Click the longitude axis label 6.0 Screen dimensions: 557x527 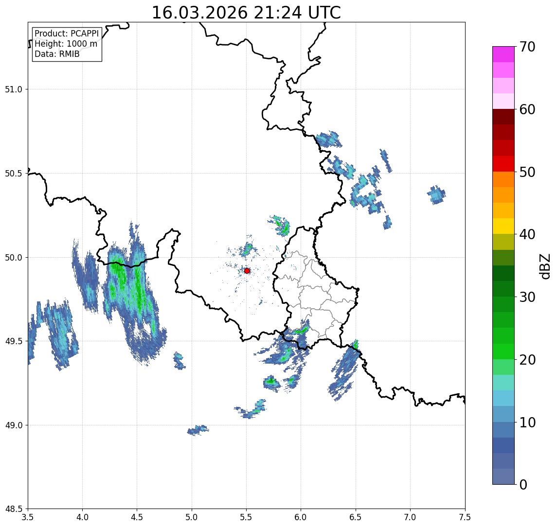301,517
